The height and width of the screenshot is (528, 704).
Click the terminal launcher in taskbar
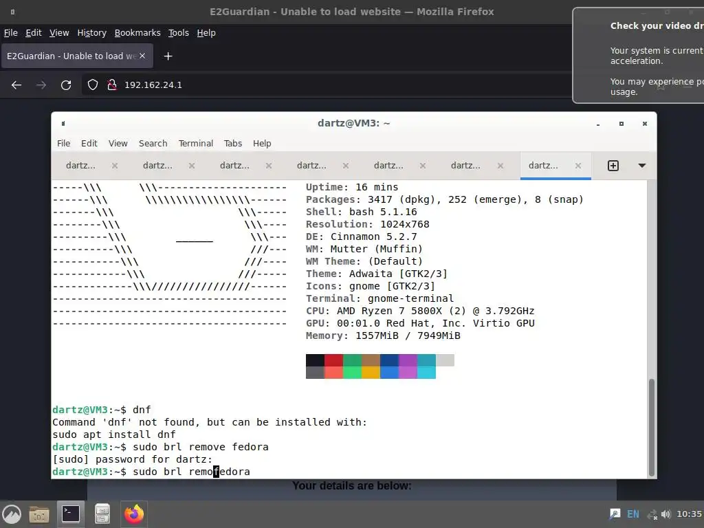71,514
